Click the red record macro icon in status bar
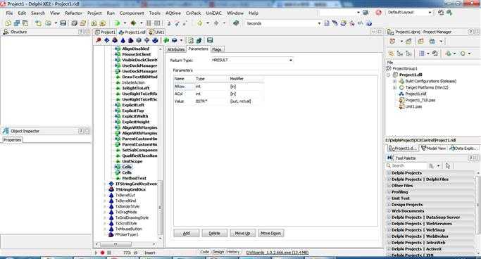 coord(102,253)
